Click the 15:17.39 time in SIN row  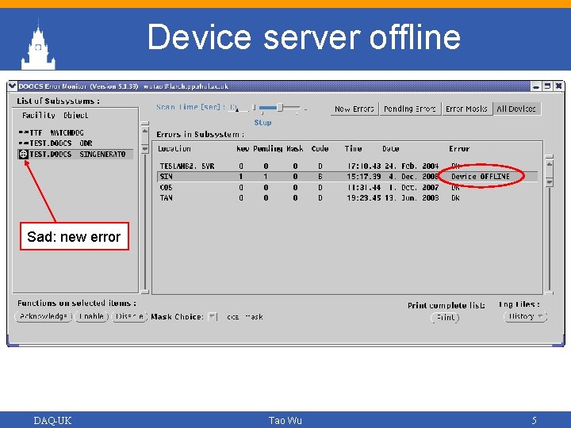point(364,177)
